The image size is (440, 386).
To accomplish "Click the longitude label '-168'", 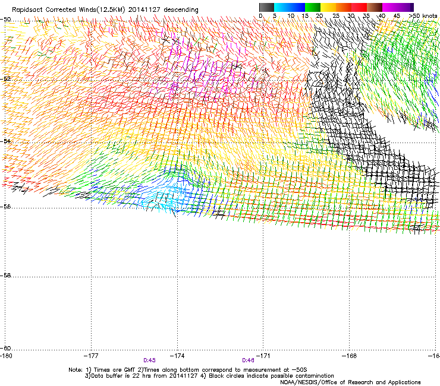I will pos(350,356).
